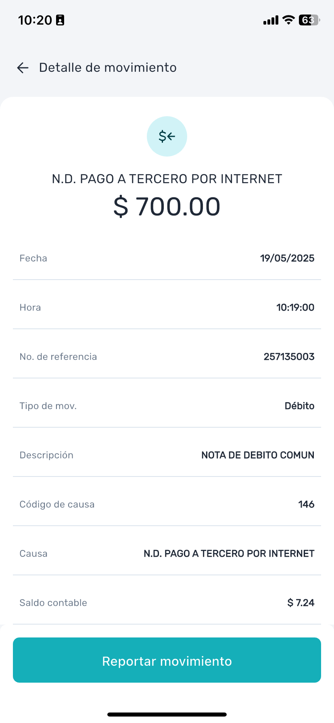The width and height of the screenshot is (334, 723).
Task: Tap the Saldo contable value $ 7.24
Action: (301, 603)
